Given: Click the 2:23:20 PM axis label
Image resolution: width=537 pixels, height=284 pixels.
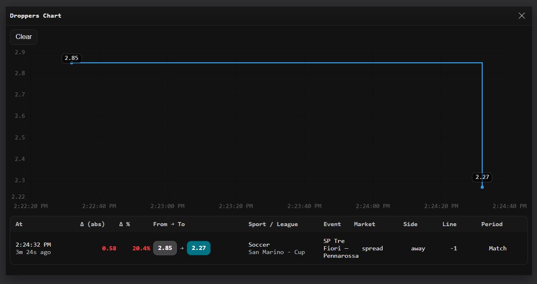Looking at the screenshot, I should 236,206.
